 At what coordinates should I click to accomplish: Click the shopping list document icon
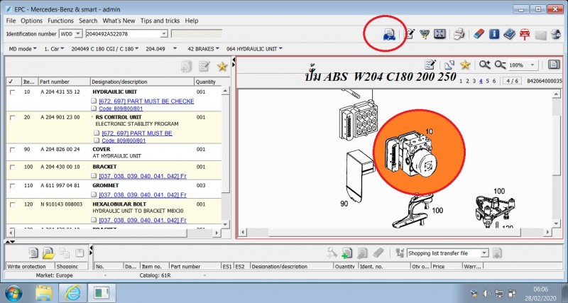[x=33, y=253]
